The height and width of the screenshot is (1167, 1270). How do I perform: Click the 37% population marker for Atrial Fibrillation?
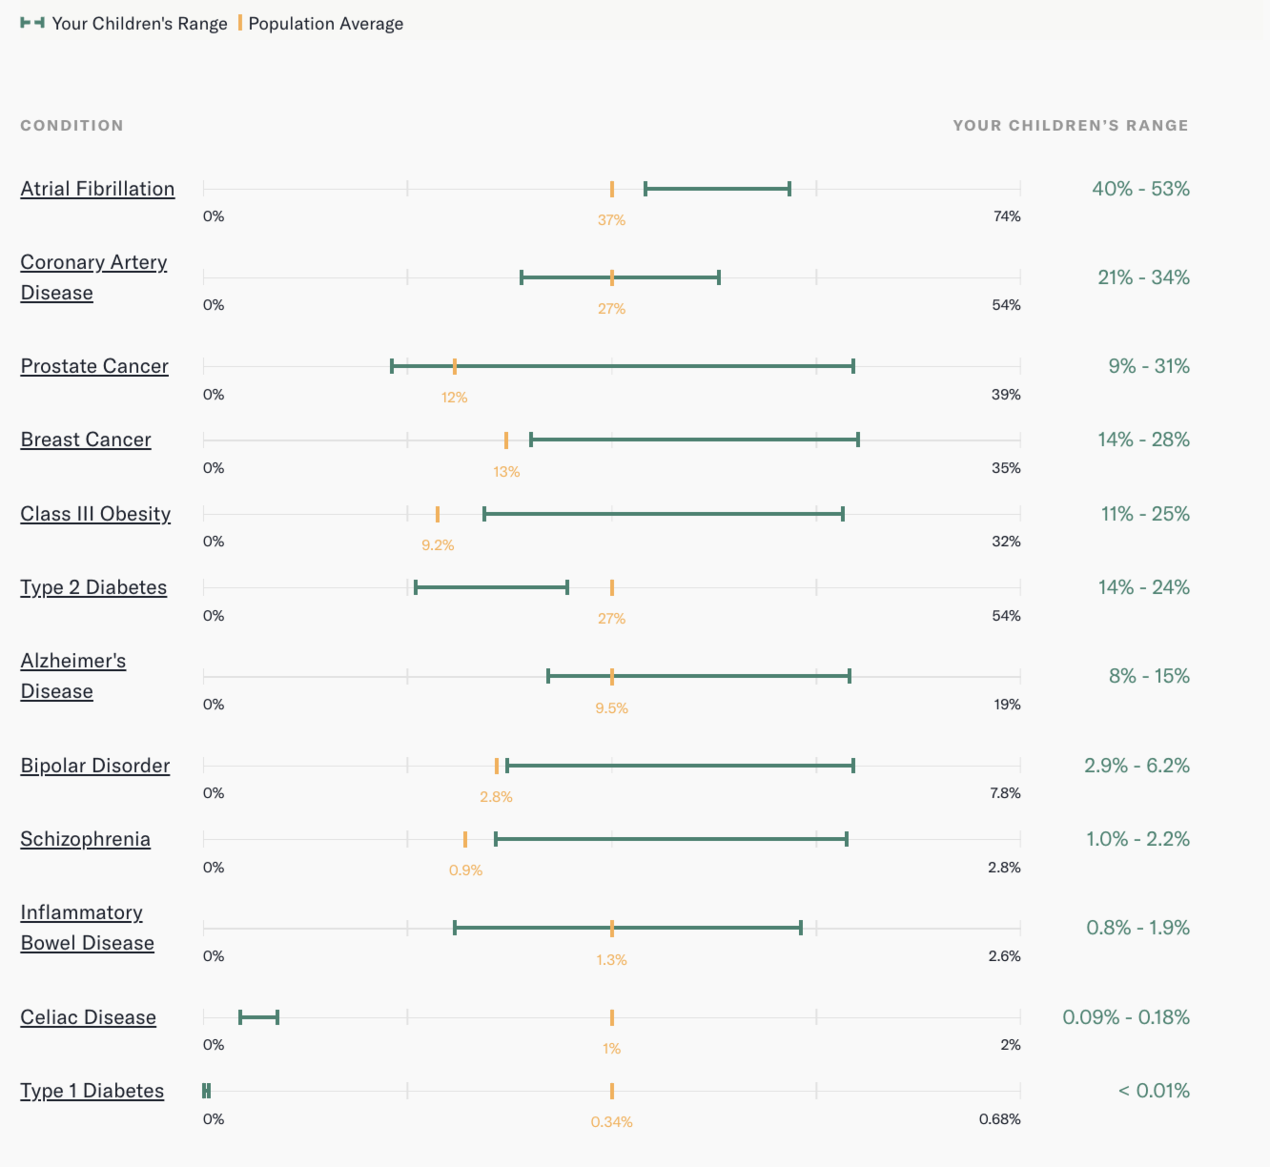(x=612, y=189)
